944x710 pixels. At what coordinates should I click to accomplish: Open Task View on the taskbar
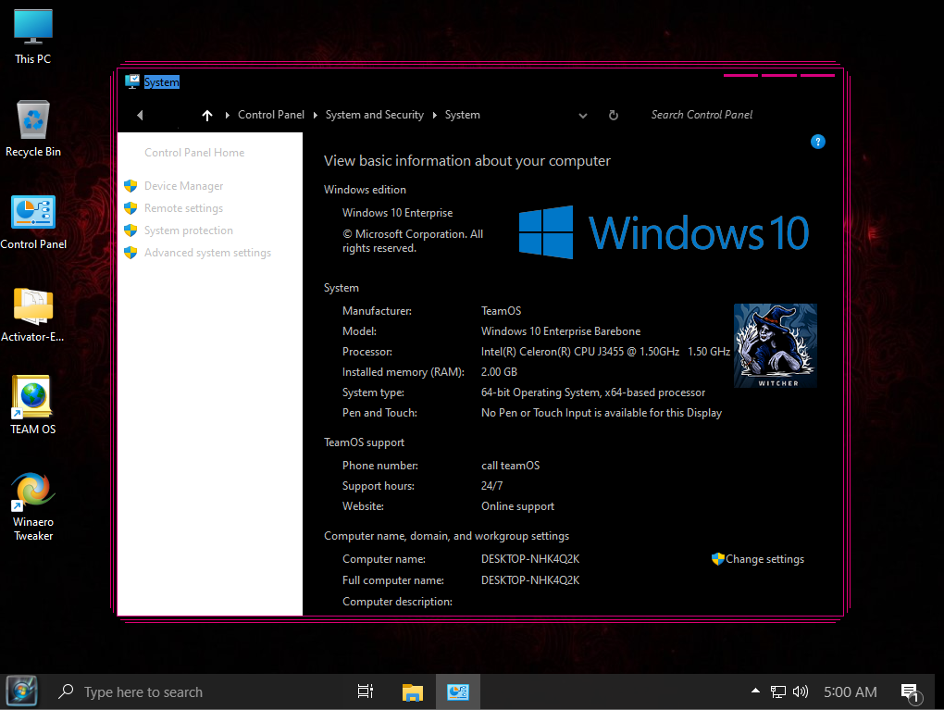click(366, 691)
